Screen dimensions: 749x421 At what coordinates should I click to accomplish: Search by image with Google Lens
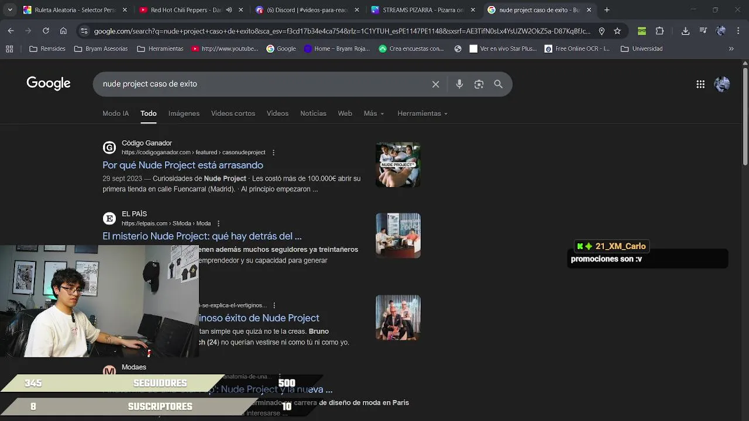(479, 84)
